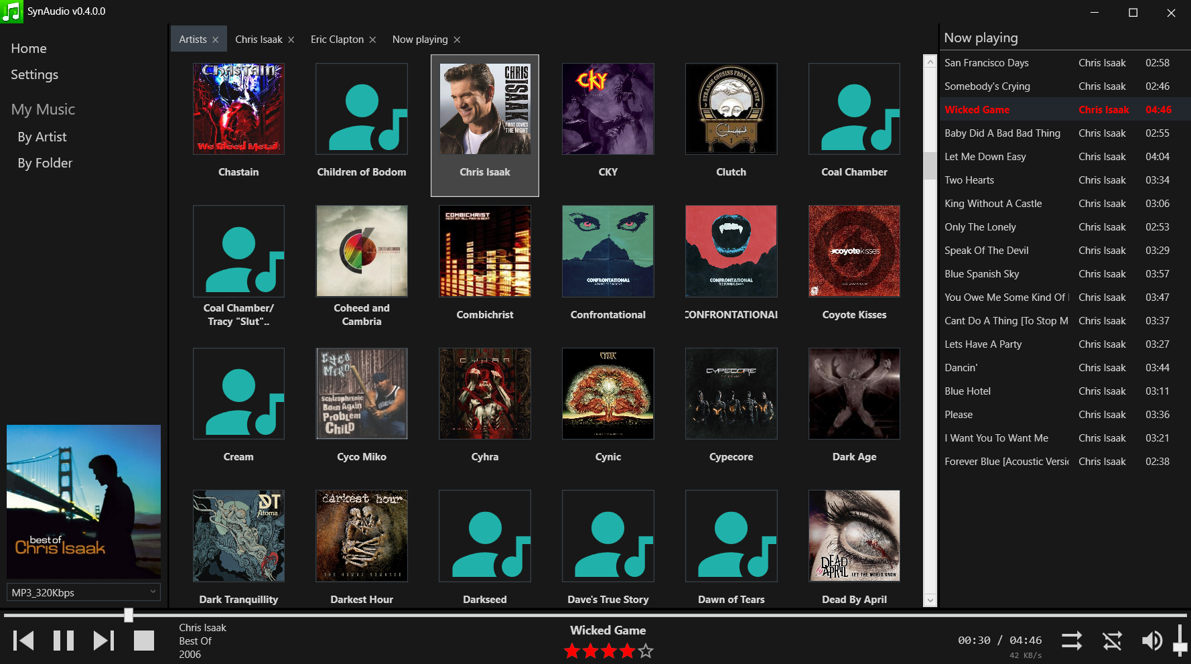Play Blue Spanish Sky in queue

tap(1065, 274)
